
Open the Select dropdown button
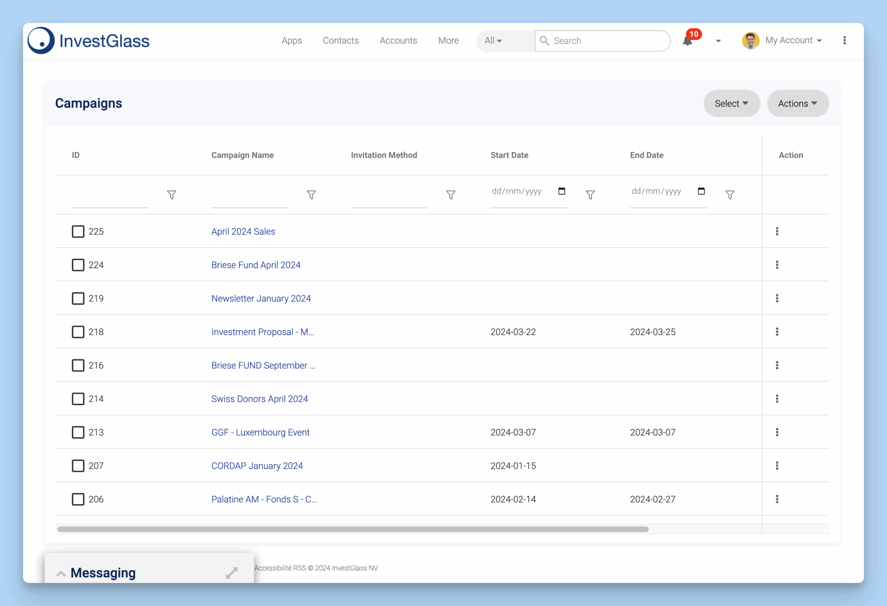click(x=732, y=103)
